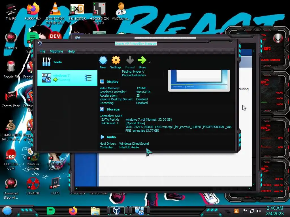Screen dimensions: 290x217
Task: Click the Optical Drive ISO link text
Action: (178, 127)
